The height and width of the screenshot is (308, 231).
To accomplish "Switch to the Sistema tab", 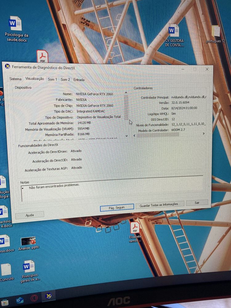I will coord(15,79).
